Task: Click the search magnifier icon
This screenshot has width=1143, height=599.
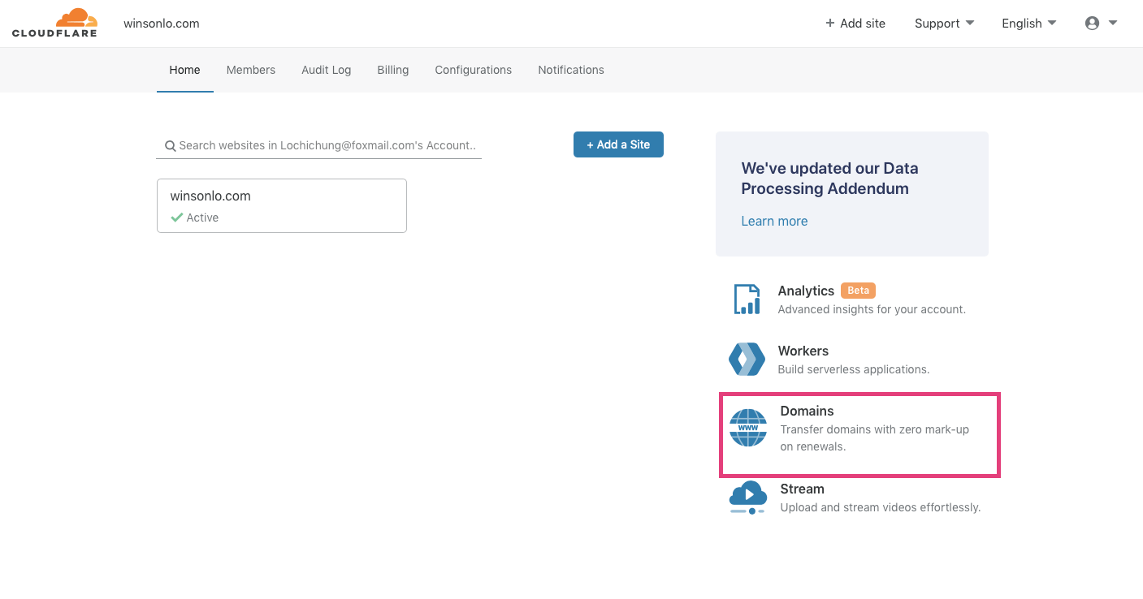Action: click(x=171, y=146)
